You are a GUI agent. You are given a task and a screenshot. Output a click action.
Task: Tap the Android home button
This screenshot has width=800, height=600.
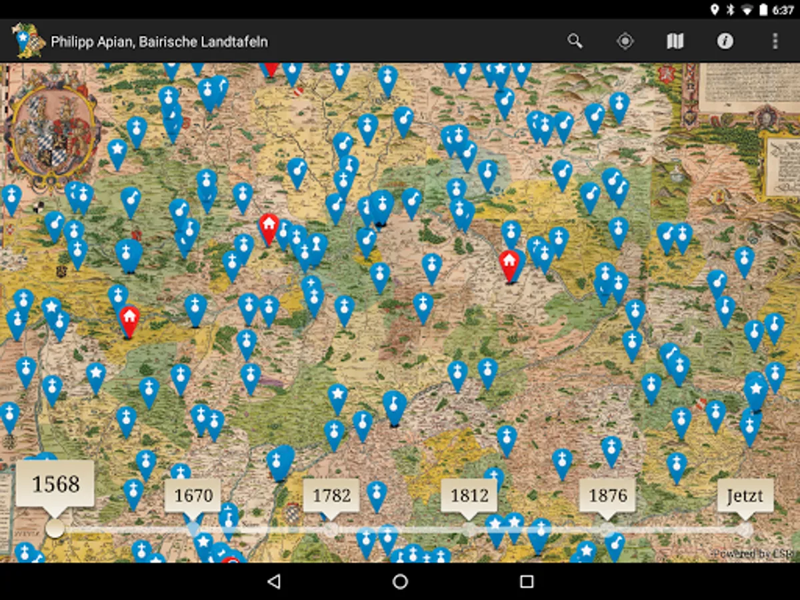pos(400,581)
